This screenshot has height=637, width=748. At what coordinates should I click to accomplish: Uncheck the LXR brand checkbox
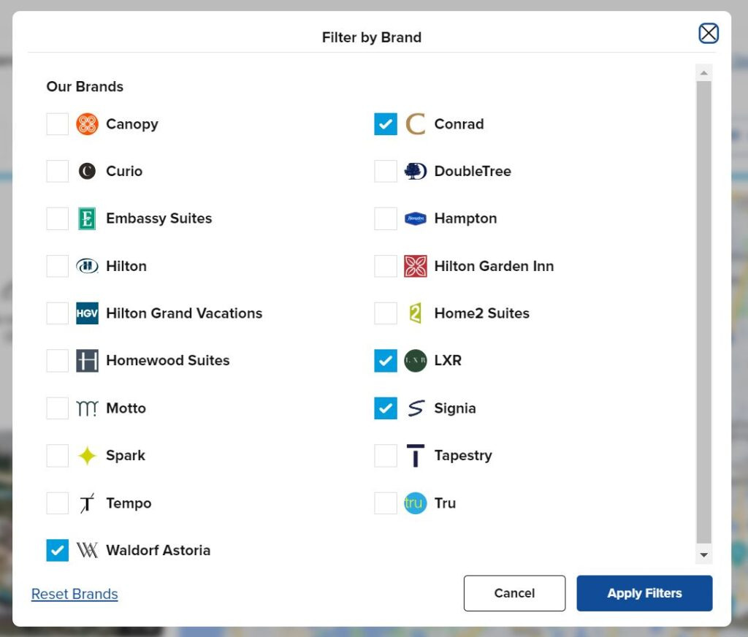coord(386,361)
